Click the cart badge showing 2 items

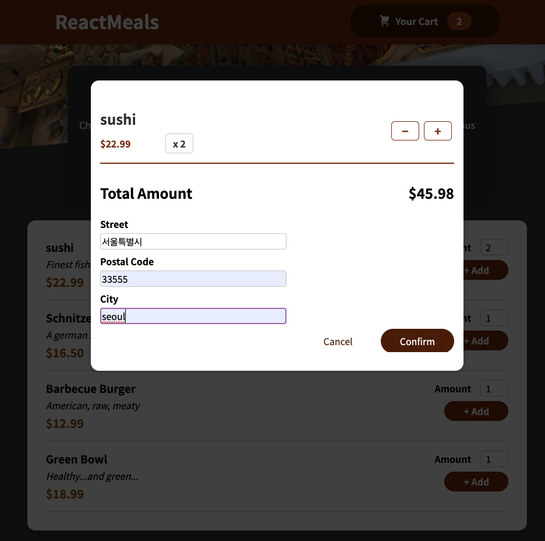tap(459, 21)
